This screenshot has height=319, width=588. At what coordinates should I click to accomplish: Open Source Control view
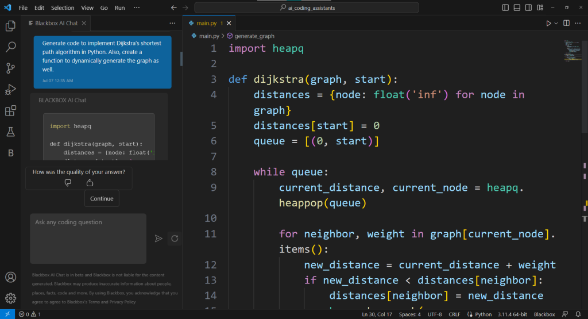[x=10, y=68]
